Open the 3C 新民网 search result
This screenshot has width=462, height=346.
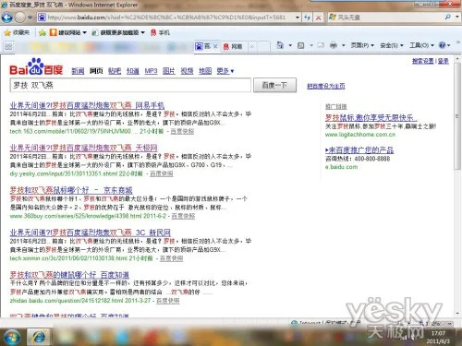(91, 233)
